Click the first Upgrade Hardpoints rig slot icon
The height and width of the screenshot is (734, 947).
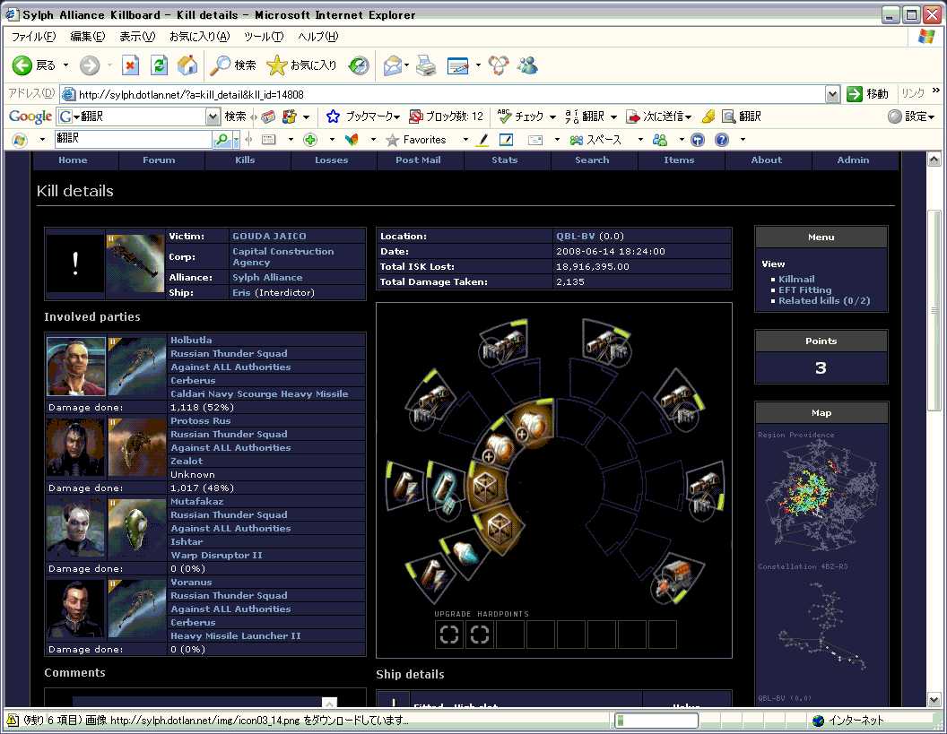click(449, 635)
